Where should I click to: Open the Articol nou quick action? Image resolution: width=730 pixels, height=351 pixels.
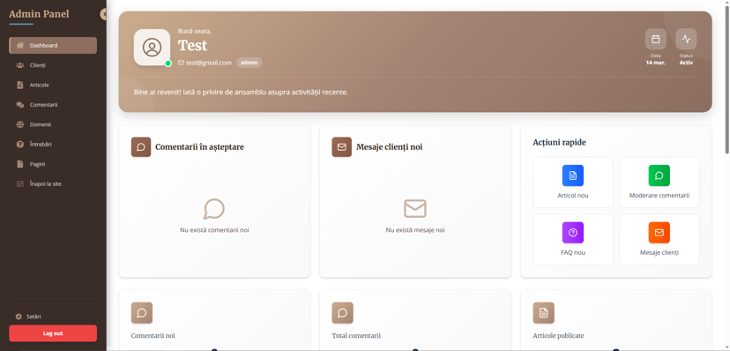573,183
